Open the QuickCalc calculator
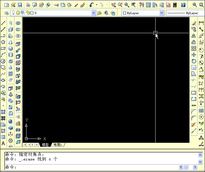 (x=175, y=5)
